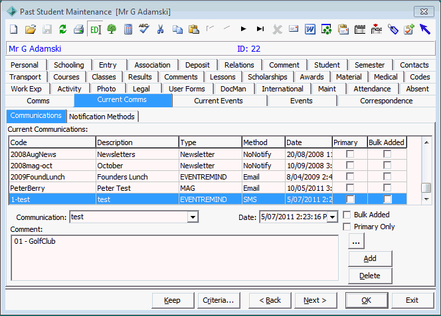Click the scroll-down arrow of the communications list
This screenshot has height=316, width=441.
pos(426,199)
